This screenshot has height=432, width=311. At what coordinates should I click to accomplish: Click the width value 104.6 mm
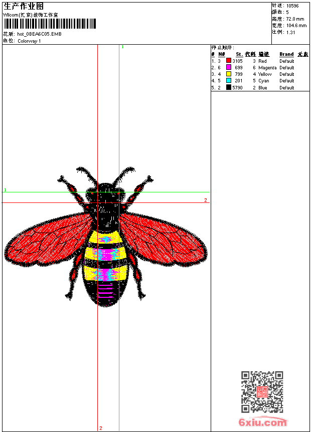tap(296, 26)
